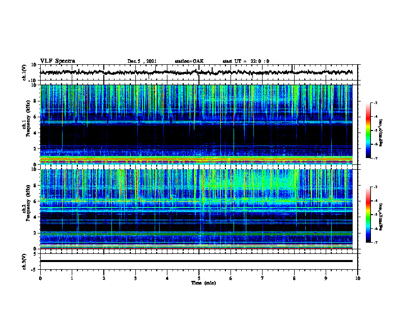Image resolution: width=403 pixels, height=312 pixels.
Task: Click the 'Time (min)' axis title
Action: click(x=204, y=283)
